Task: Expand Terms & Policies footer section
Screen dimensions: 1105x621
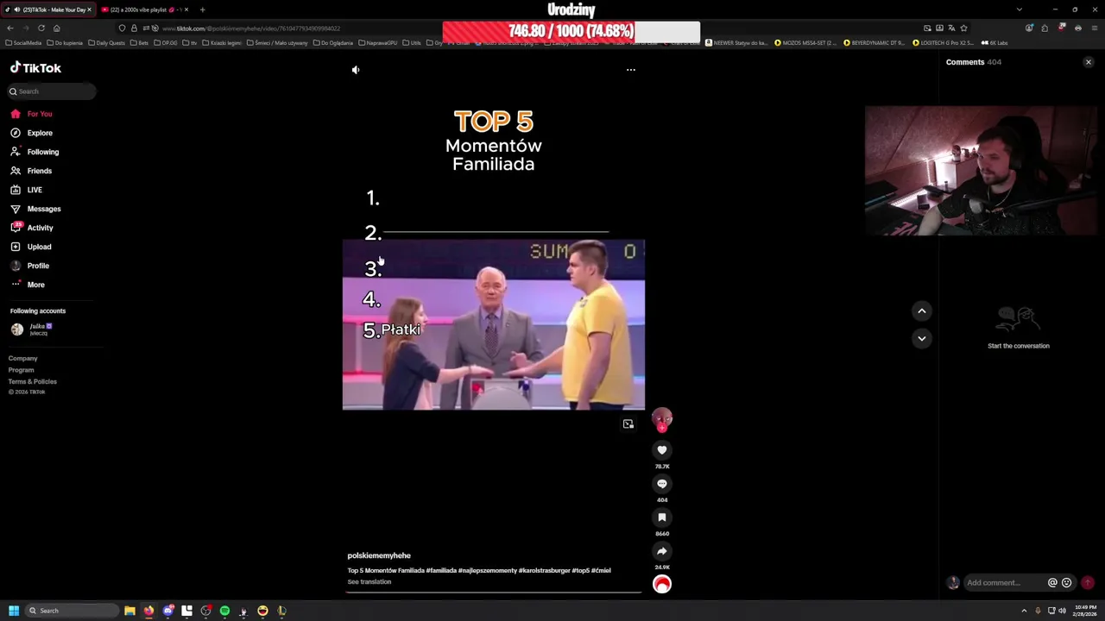Action: [33, 381]
